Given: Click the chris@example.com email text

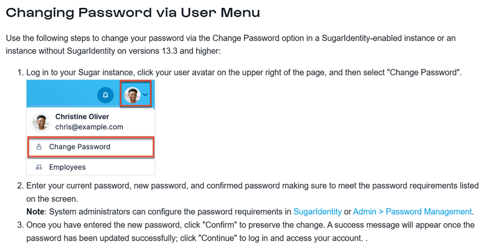Looking at the screenshot, I should point(89,127).
